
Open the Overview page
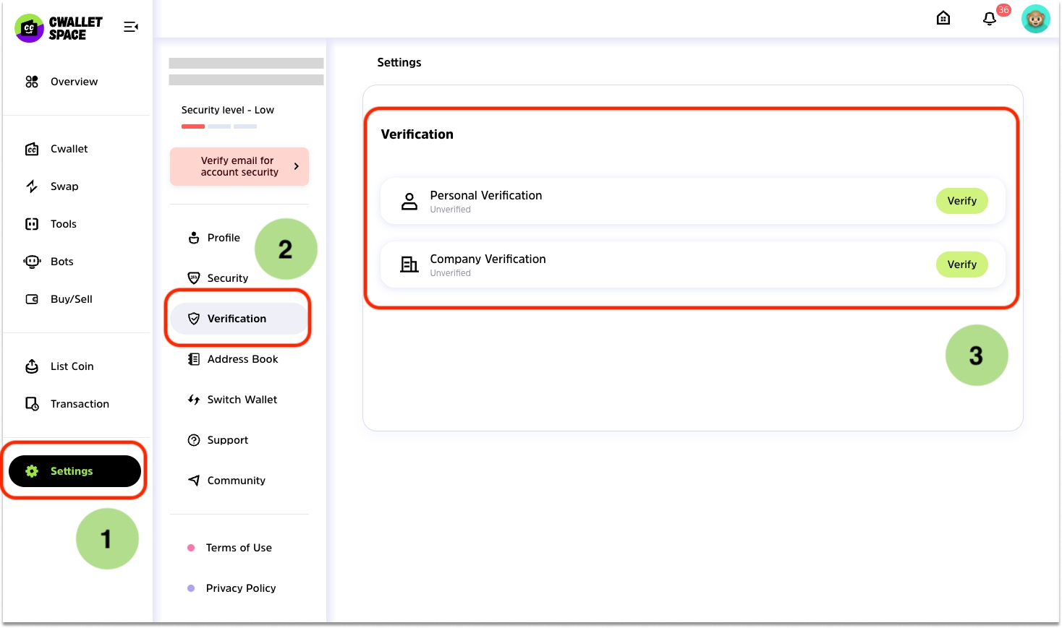(74, 82)
